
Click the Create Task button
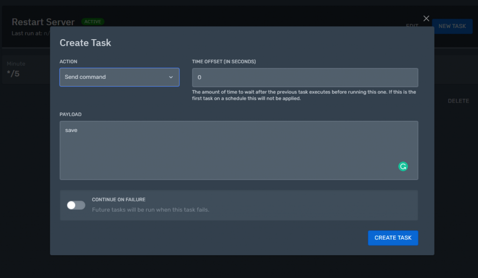click(393, 238)
